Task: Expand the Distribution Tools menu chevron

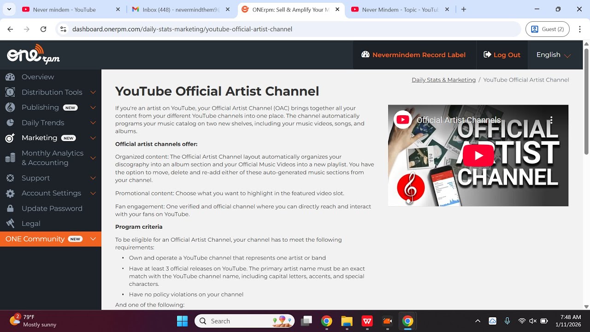Action: pyautogui.click(x=93, y=92)
